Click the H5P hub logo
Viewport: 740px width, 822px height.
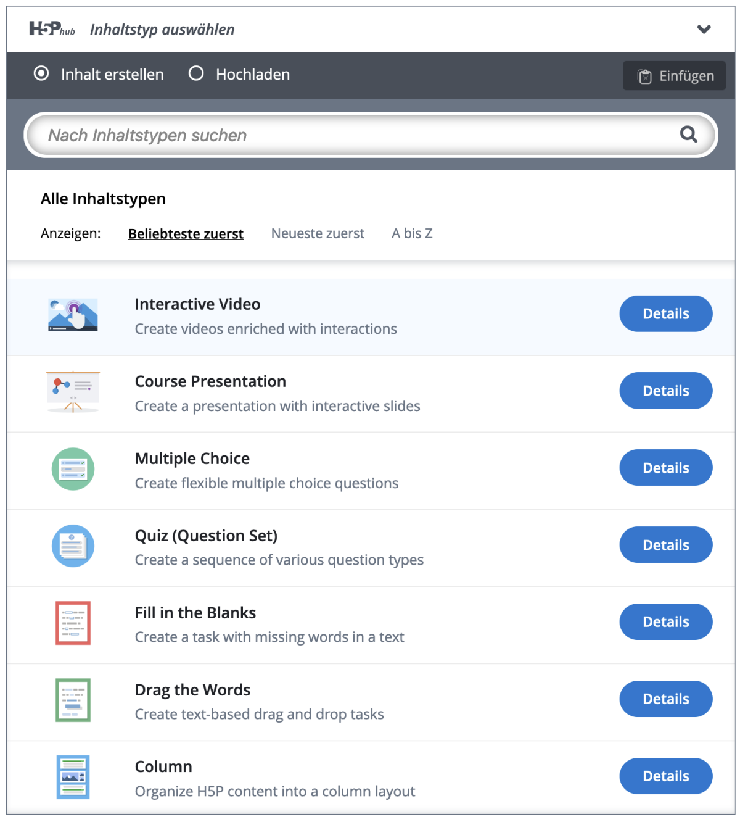pyautogui.click(x=52, y=28)
